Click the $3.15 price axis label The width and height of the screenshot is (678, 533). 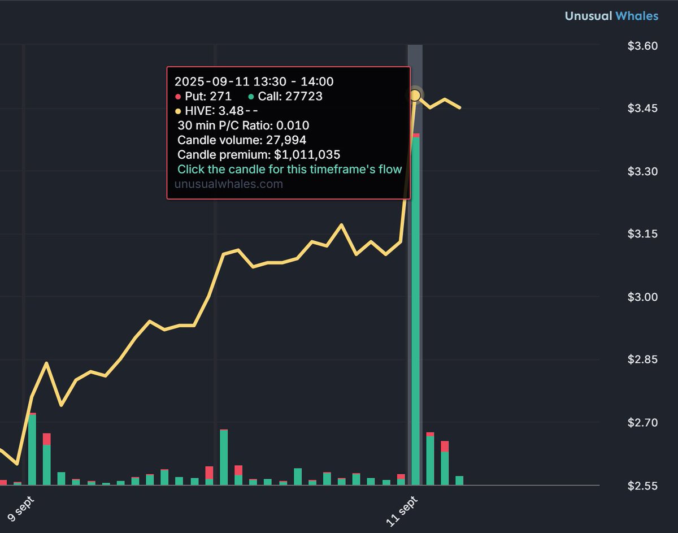click(x=642, y=234)
